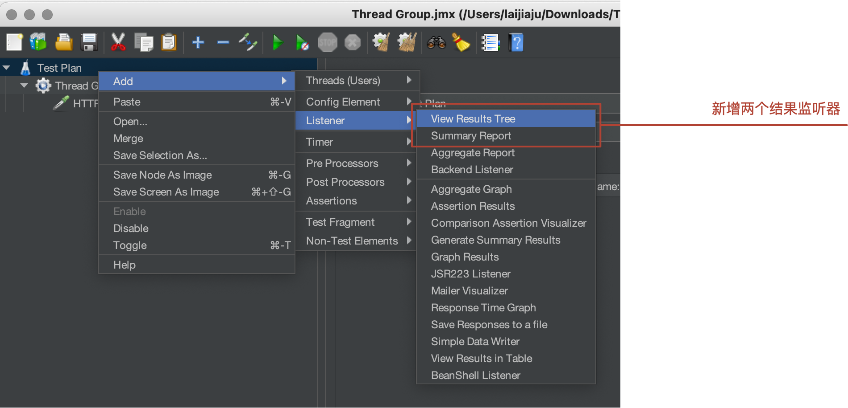Collapse the Thread Group node
Viewport: 848px width, 408px height.
tap(24, 85)
